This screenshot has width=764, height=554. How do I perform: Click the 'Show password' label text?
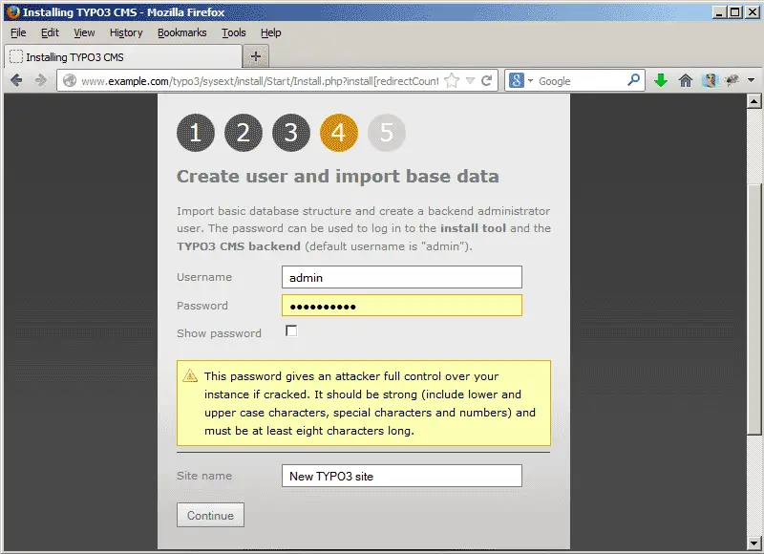(219, 333)
